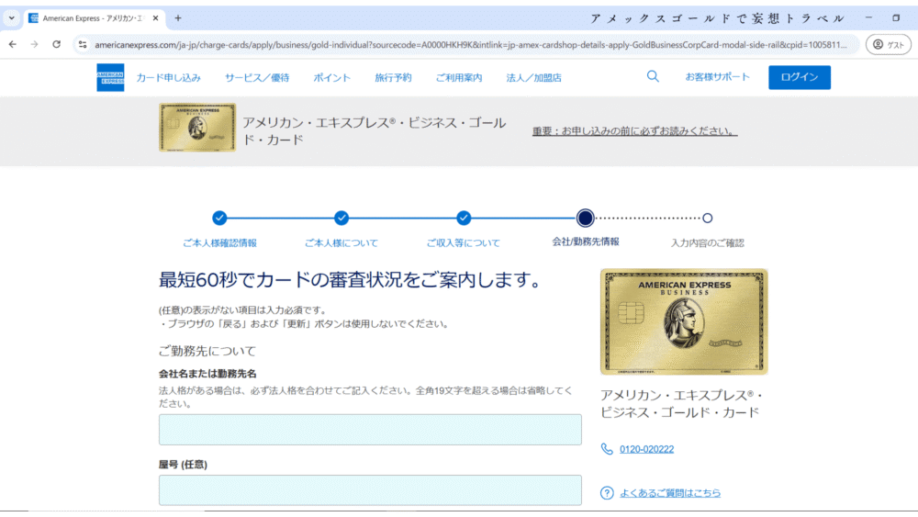Click the ご本人様について step label
This screenshot has height=517, width=918.
point(341,243)
